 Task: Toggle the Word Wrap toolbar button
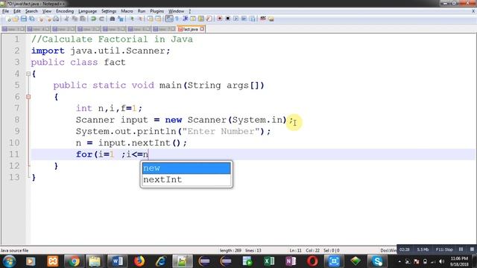169,19
